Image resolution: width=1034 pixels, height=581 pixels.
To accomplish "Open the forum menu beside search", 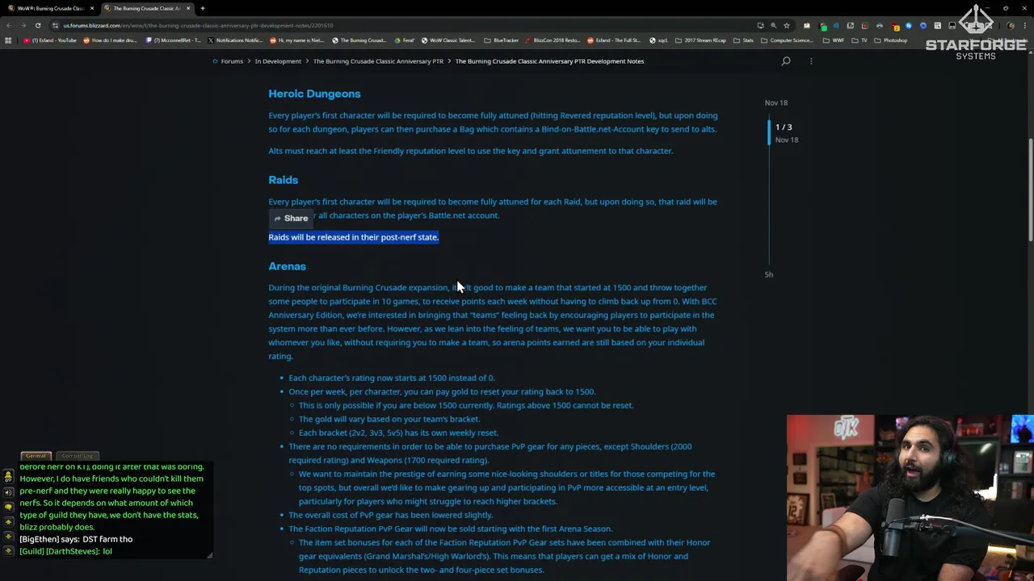I will [811, 61].
